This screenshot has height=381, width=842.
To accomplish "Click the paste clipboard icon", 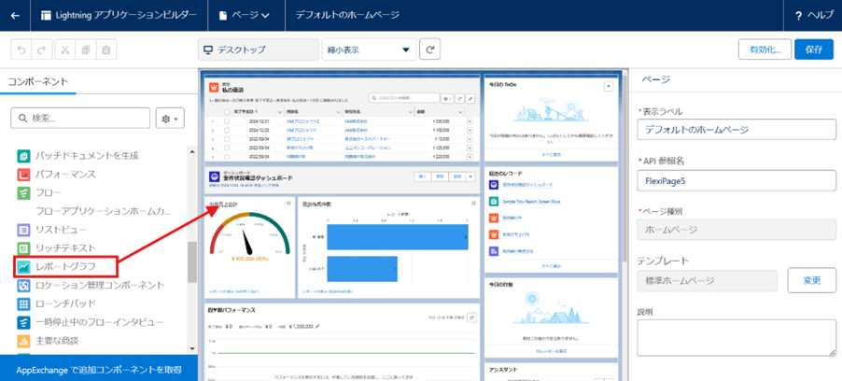I will click(105, 50).
